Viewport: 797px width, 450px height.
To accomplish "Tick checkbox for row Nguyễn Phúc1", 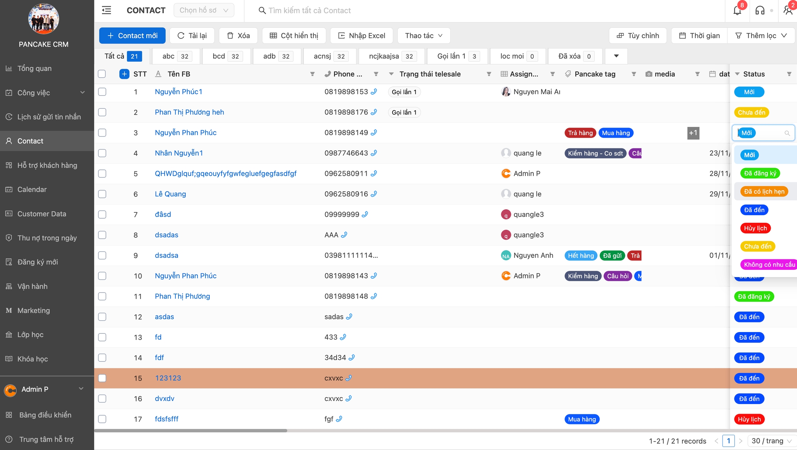I will click(102, 92).
